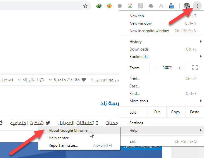Image resolution: width=204 pixels, height=158 pixels.
Task: Expand the More tools submenu
Action: click(x=162, y=101)
